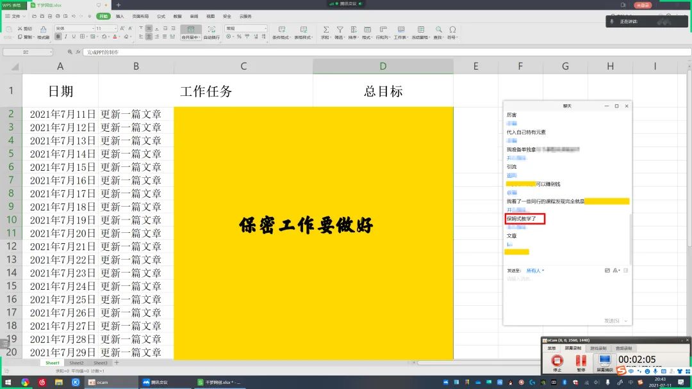Click the Merge and Center icon

tap(190, 30)
